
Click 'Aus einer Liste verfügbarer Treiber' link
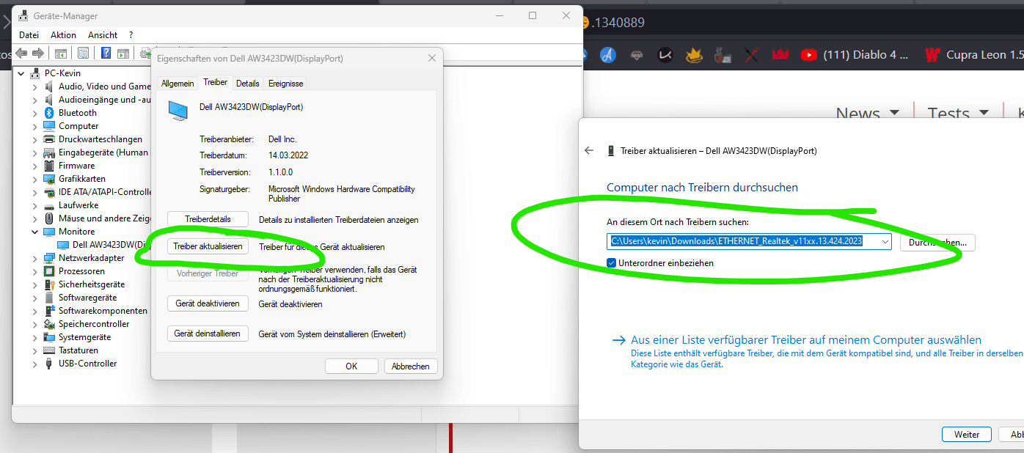point(806,340)
